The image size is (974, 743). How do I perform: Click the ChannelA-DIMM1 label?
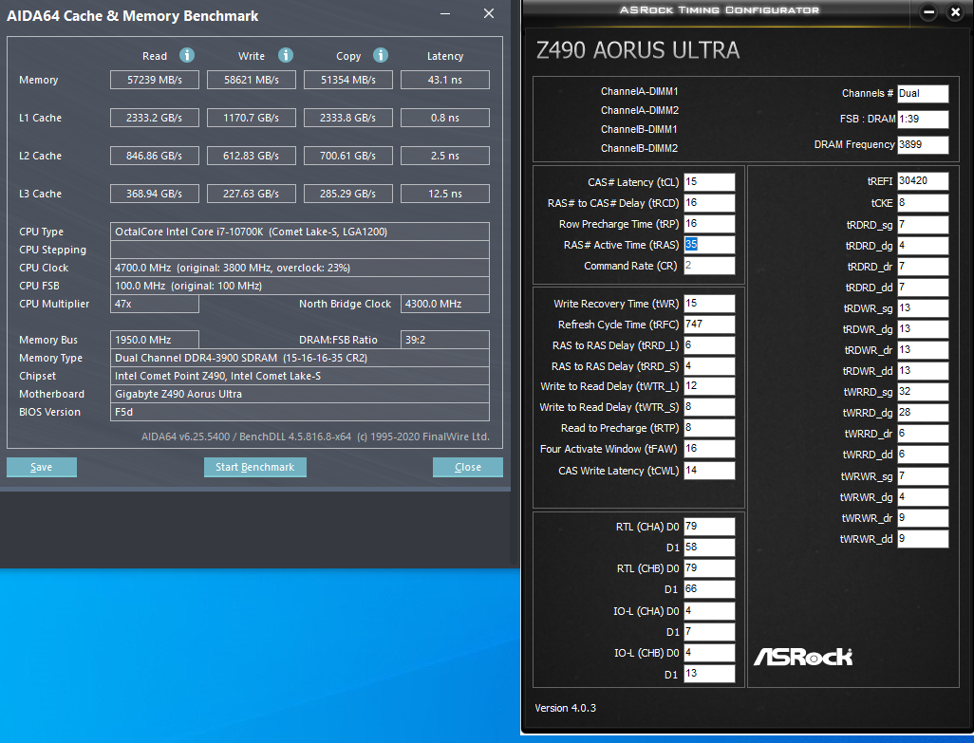pyautogui.click(x=639, y=91)
